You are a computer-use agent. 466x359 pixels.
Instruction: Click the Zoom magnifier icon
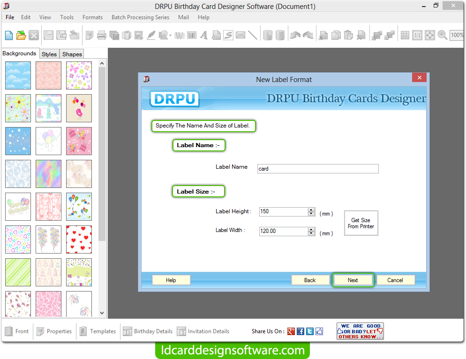click(442, 35)
